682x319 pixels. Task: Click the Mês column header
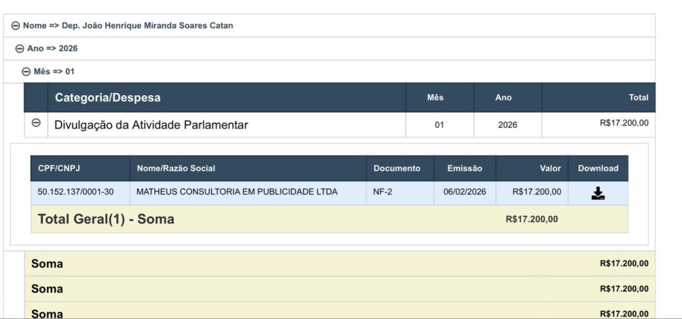(435, 98)
